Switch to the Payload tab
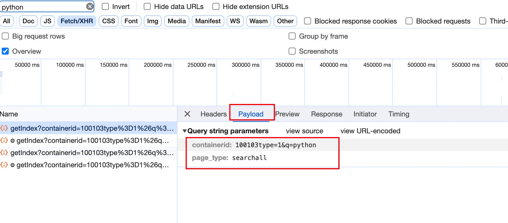The image size is (508, 223). (x=251, y=114)
